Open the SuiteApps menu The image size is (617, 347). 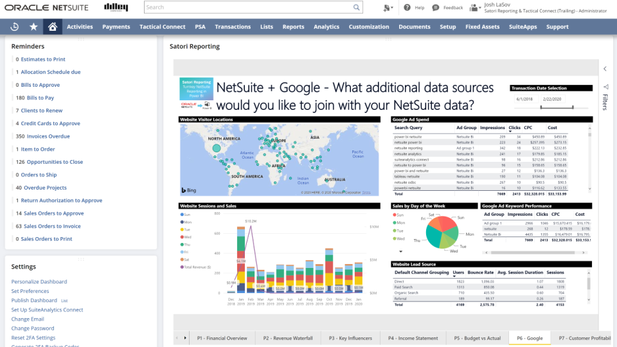coord(523,27)
